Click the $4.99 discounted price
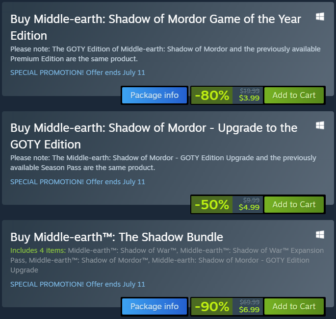The height and width of the screenshot is (319, 336). pyautogui.click(x=249, y=207)
